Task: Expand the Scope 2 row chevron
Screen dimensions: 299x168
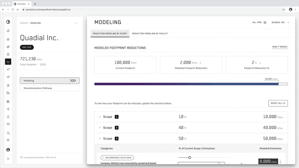Action: click(x=100, y=128)
